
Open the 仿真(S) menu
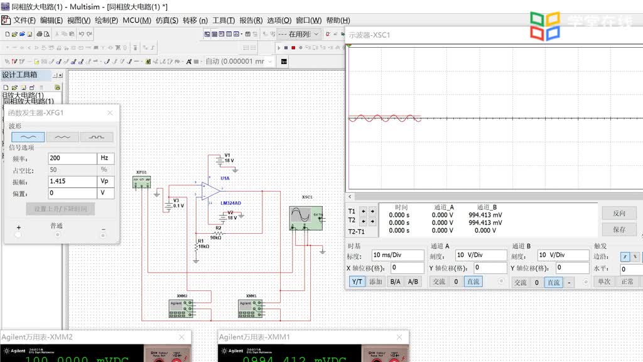pos(167,20)
